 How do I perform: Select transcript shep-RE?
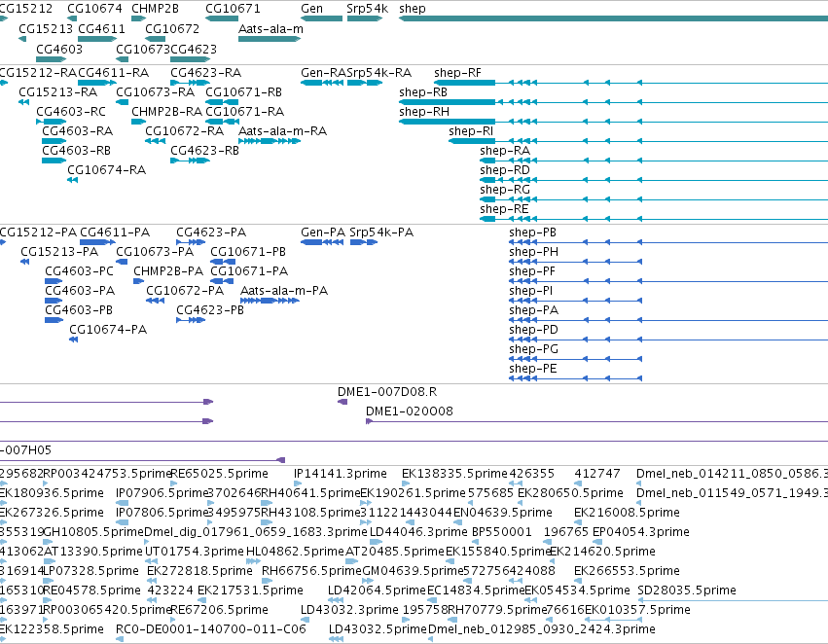point(504,209)
